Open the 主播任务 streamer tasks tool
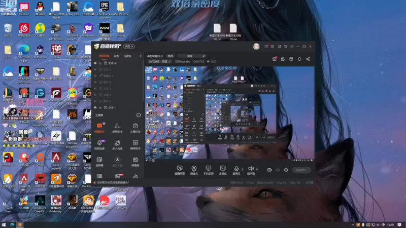The image size is (406, 228). click(x=135, y=128)
